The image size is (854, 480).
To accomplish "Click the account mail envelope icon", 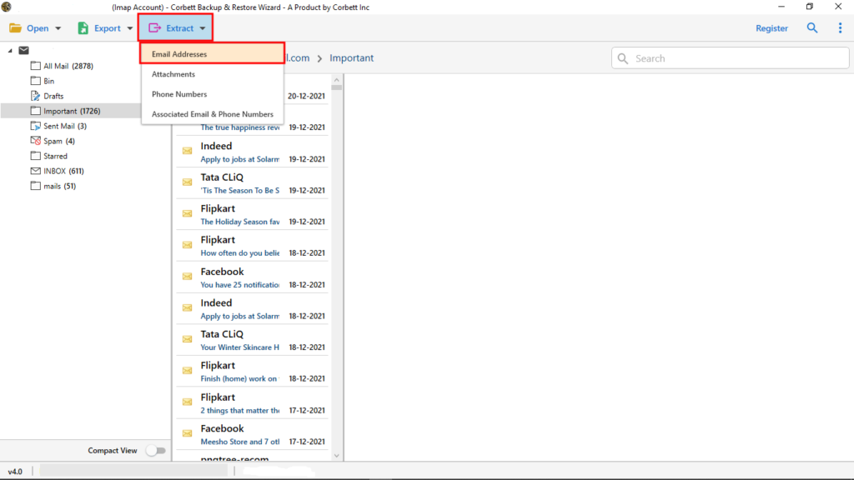I will click(x=23, y=50).
